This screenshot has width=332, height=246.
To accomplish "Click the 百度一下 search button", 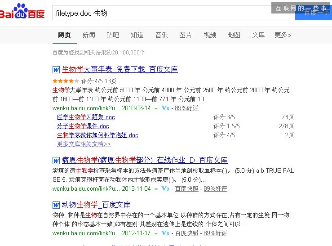I will point(314,13).
